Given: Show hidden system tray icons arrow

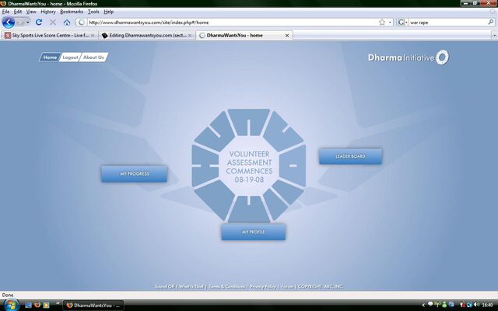Looking at the screenshot, I should coord(423,305).
